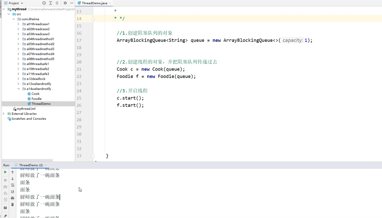Image resolution: width=382 pixels, height=218 pixels.
Task: Click the fold marker at line 33
Action: coord(93,156)
